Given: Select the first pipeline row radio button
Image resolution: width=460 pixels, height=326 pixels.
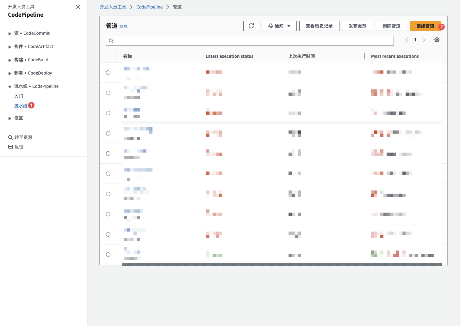Looking at the screenshot, I should [x=108, y=73].
